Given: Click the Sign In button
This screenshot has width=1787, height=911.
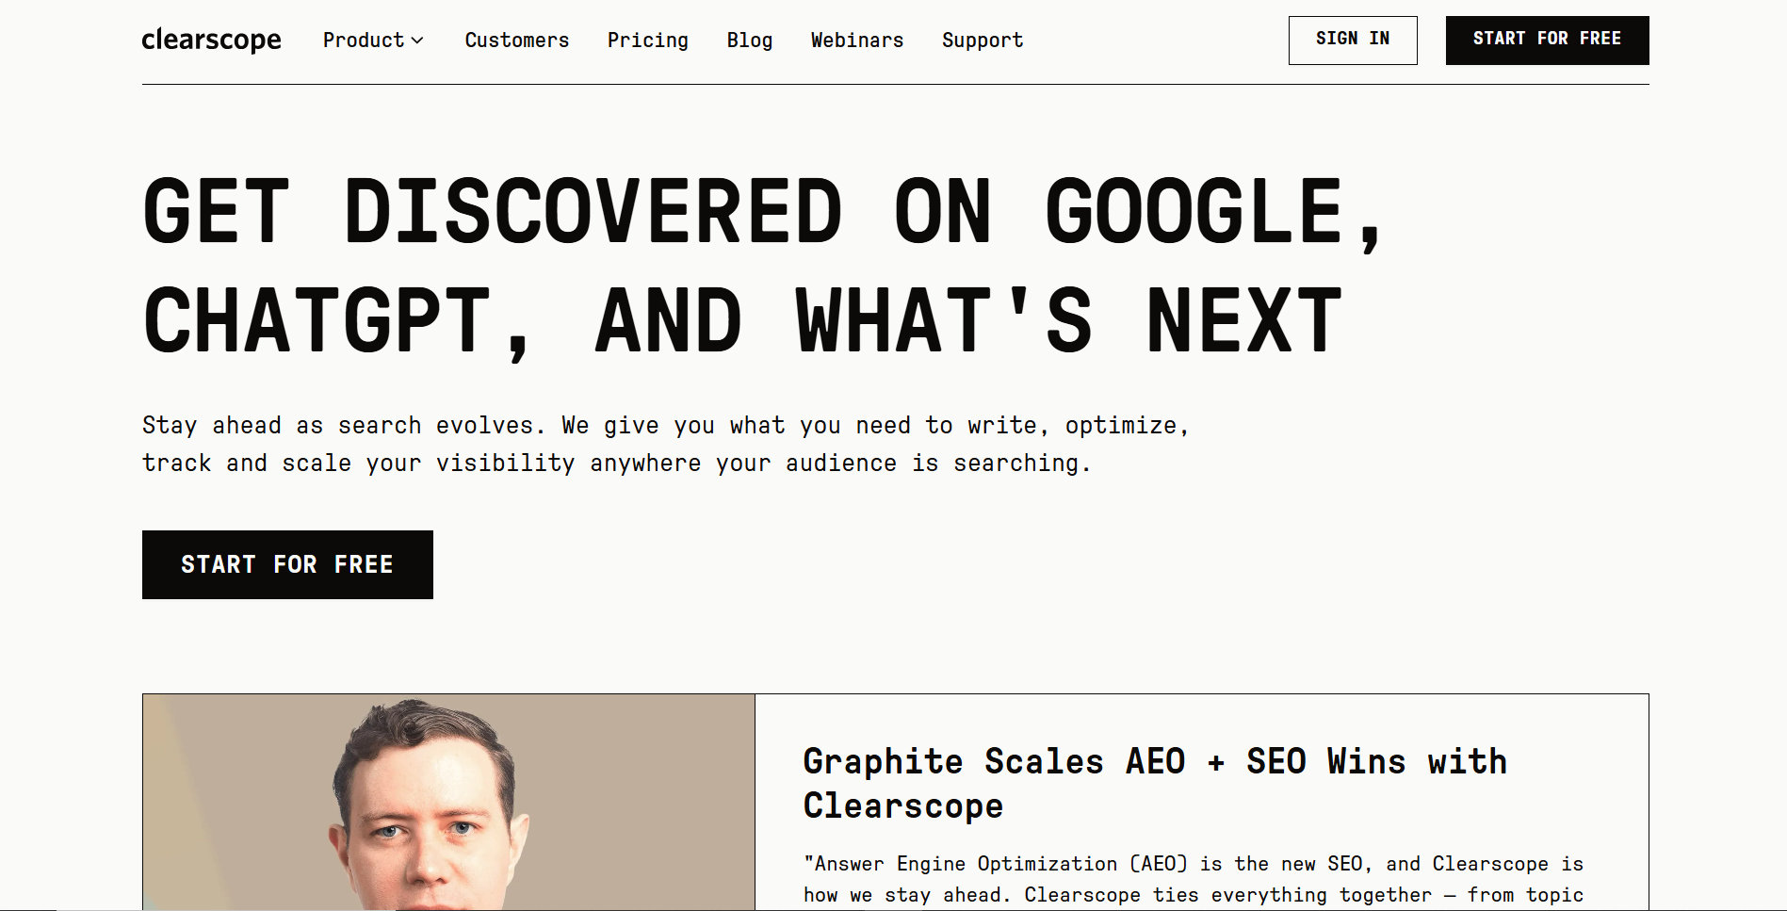Looking at the screenshot, I should click(1353, 40).
